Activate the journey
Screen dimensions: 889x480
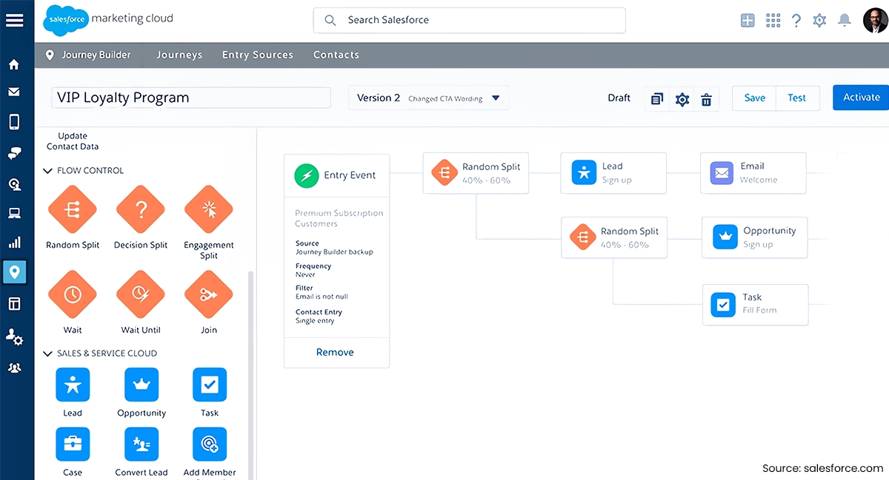pyautogui.click(x=861, y=98)
